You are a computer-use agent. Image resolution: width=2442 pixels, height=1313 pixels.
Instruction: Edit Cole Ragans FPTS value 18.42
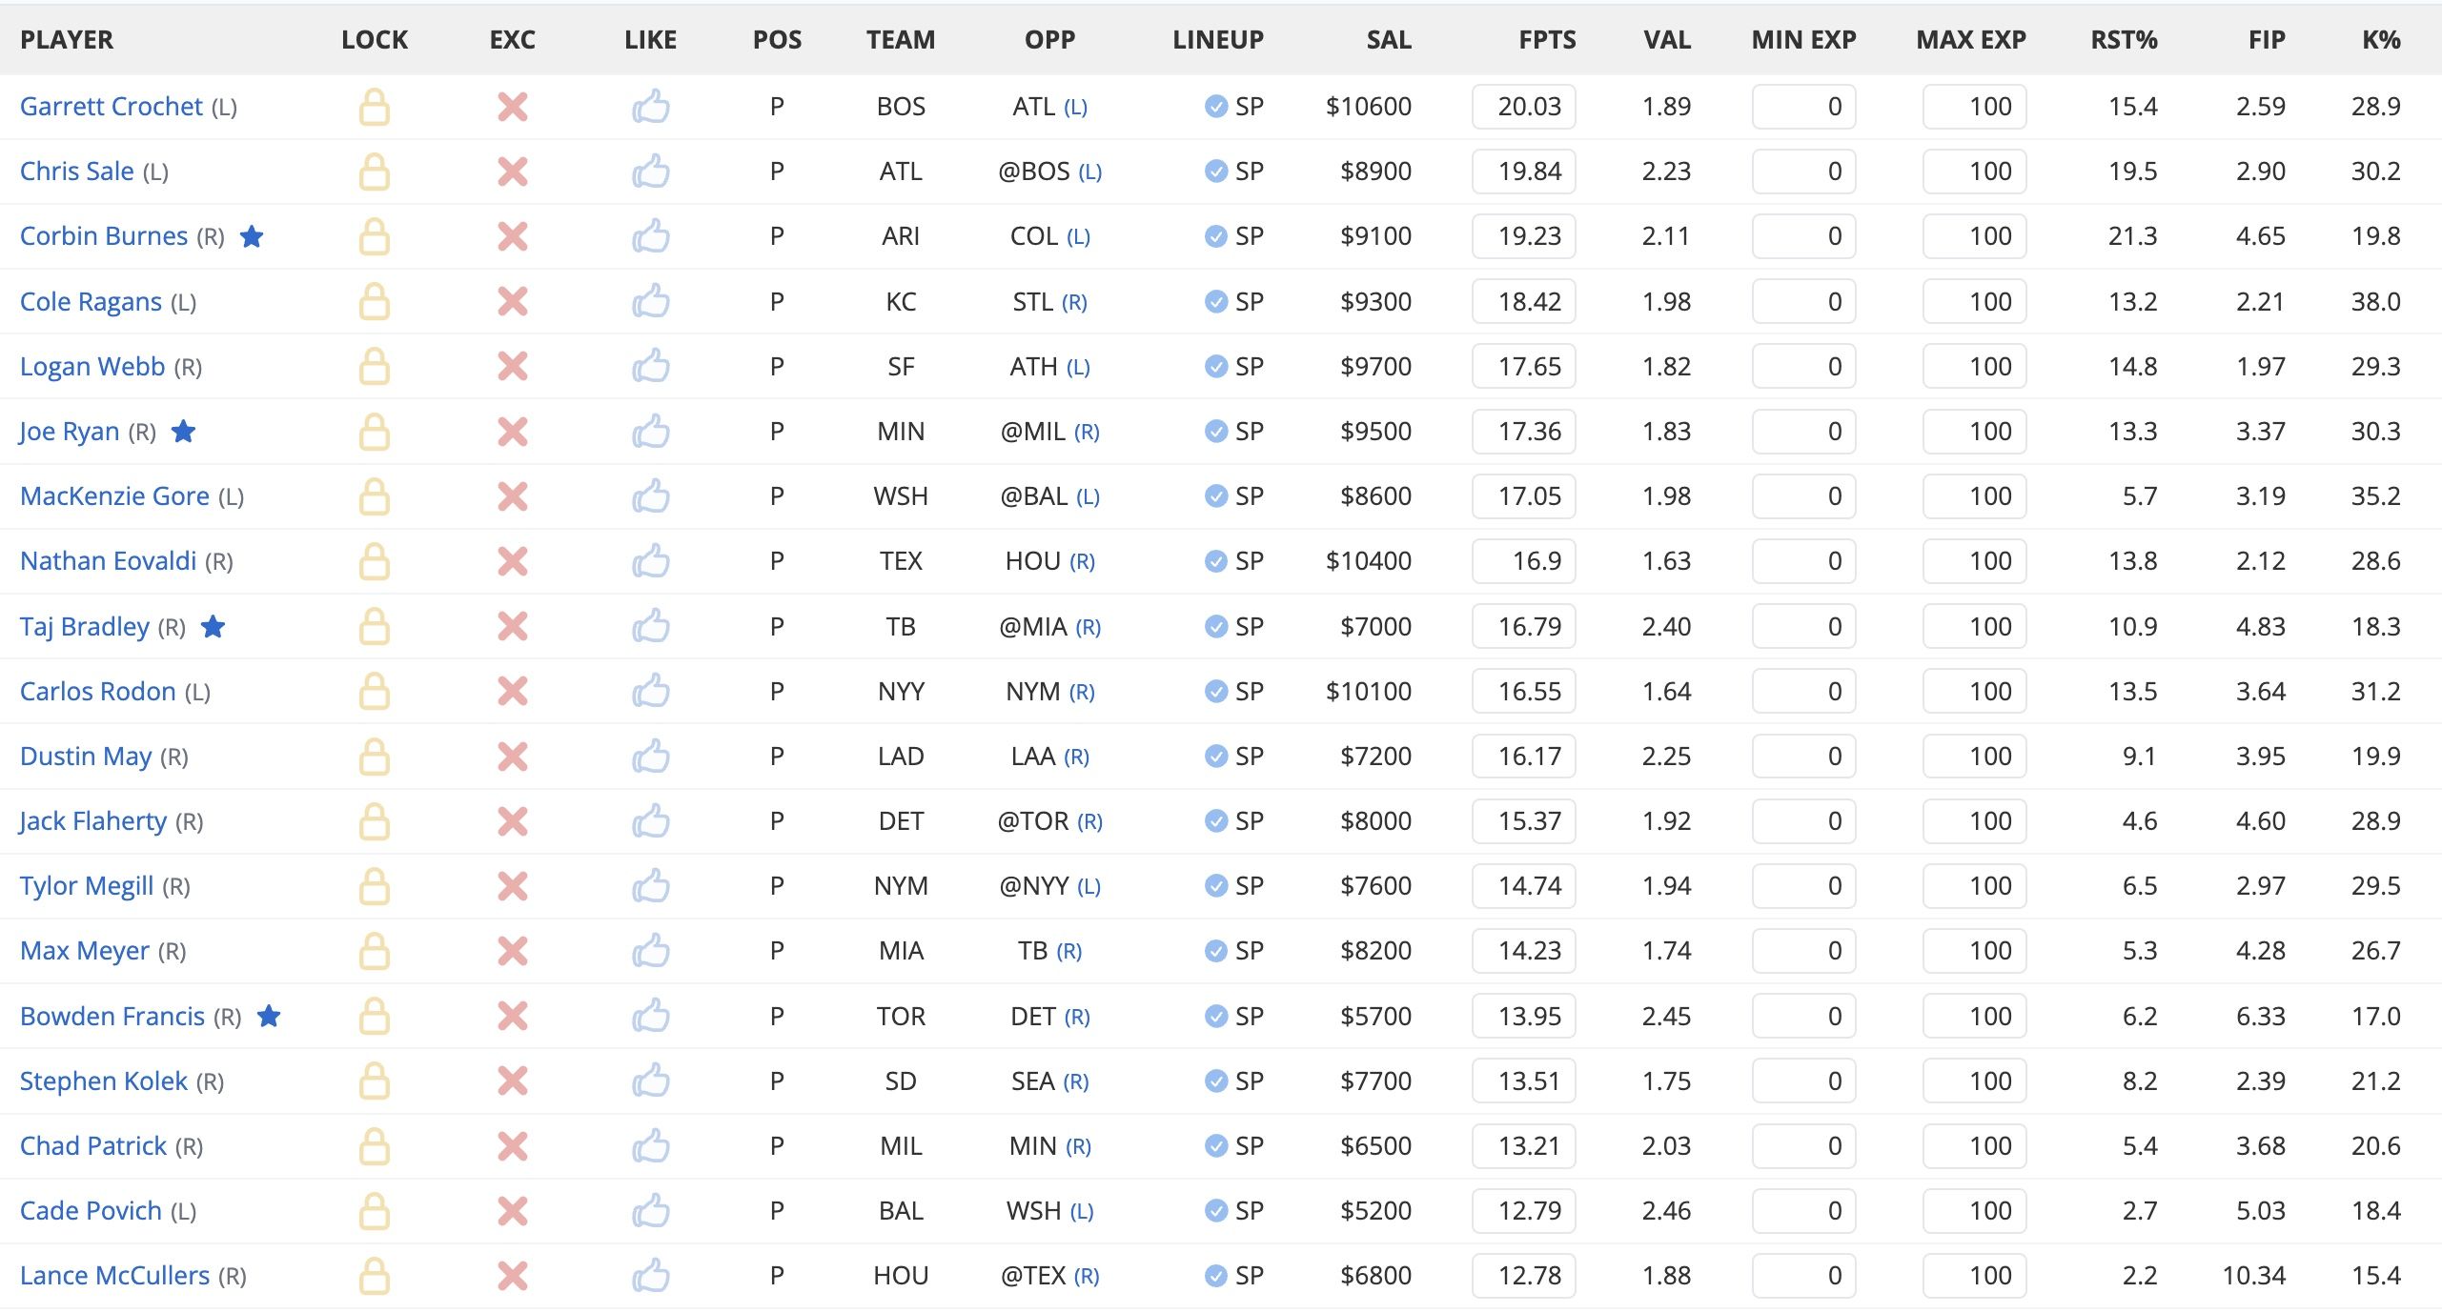point(1524,301)
